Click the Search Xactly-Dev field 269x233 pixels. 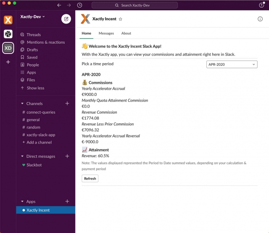(x=134, y=5)
